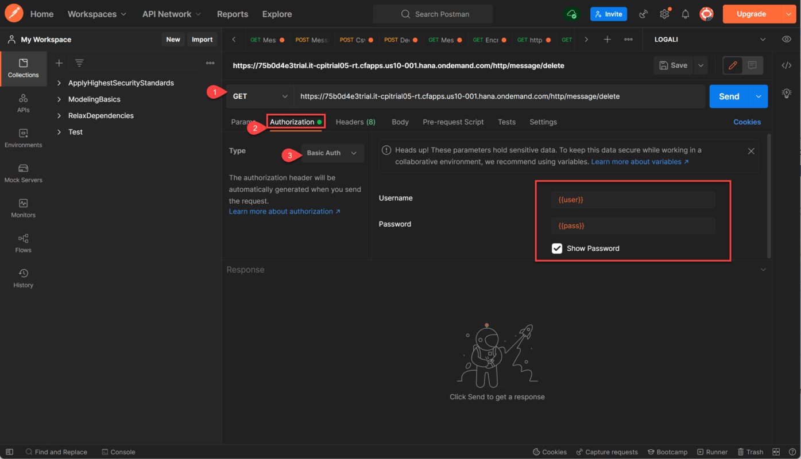Viewport: 801px width, 459px height.
Task: Create new collection with the plus icon
Action: tap(59, 63)
